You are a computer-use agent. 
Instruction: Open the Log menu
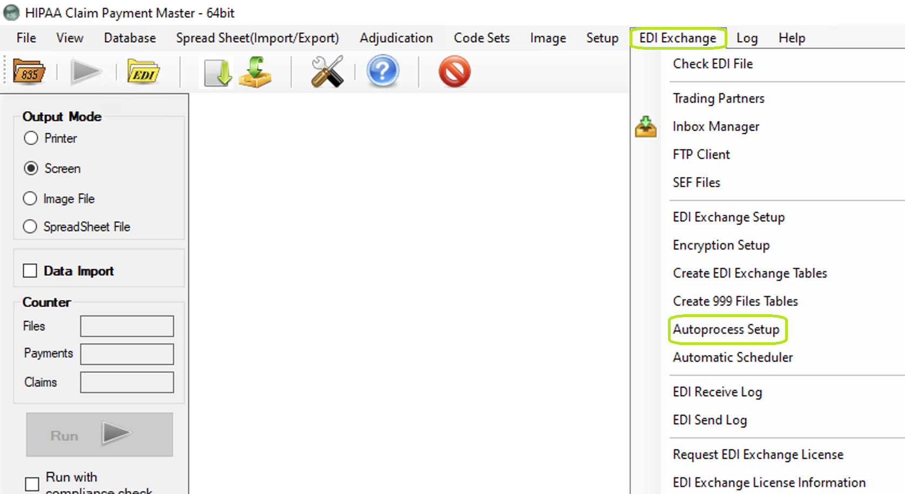click(x=747, y=38)
